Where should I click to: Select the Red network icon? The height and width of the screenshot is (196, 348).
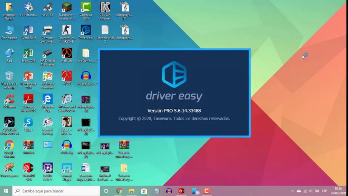click(10, 55)
